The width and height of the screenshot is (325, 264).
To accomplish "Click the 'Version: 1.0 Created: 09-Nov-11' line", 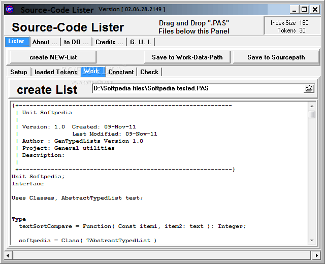I will [79, 127].
